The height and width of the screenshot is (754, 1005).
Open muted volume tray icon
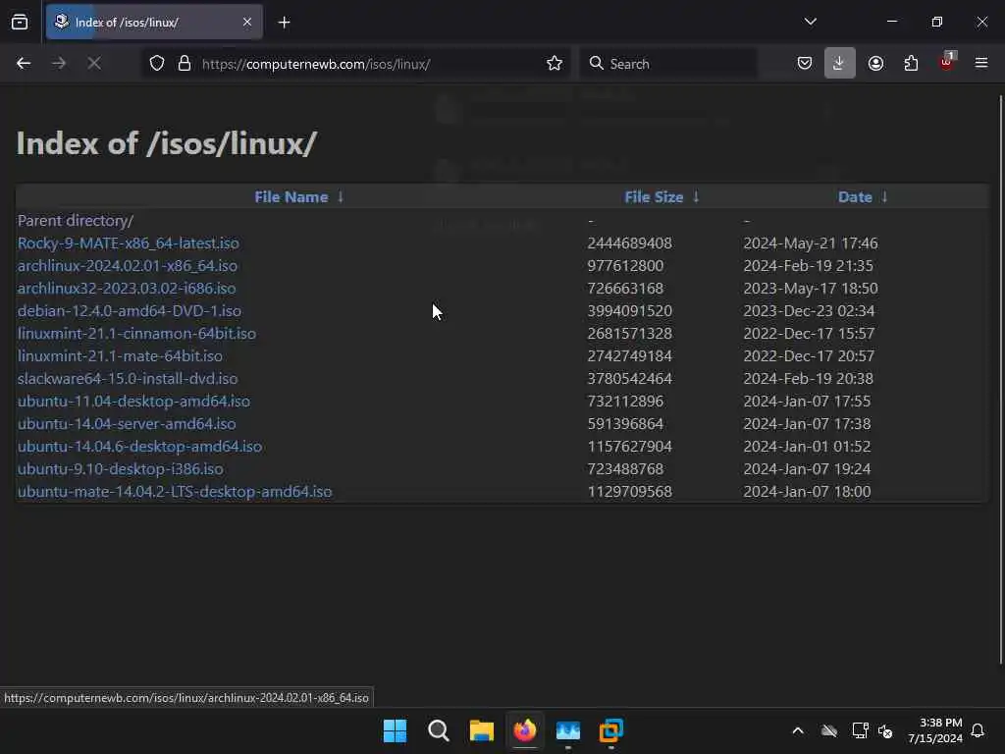tap(886, 730)
